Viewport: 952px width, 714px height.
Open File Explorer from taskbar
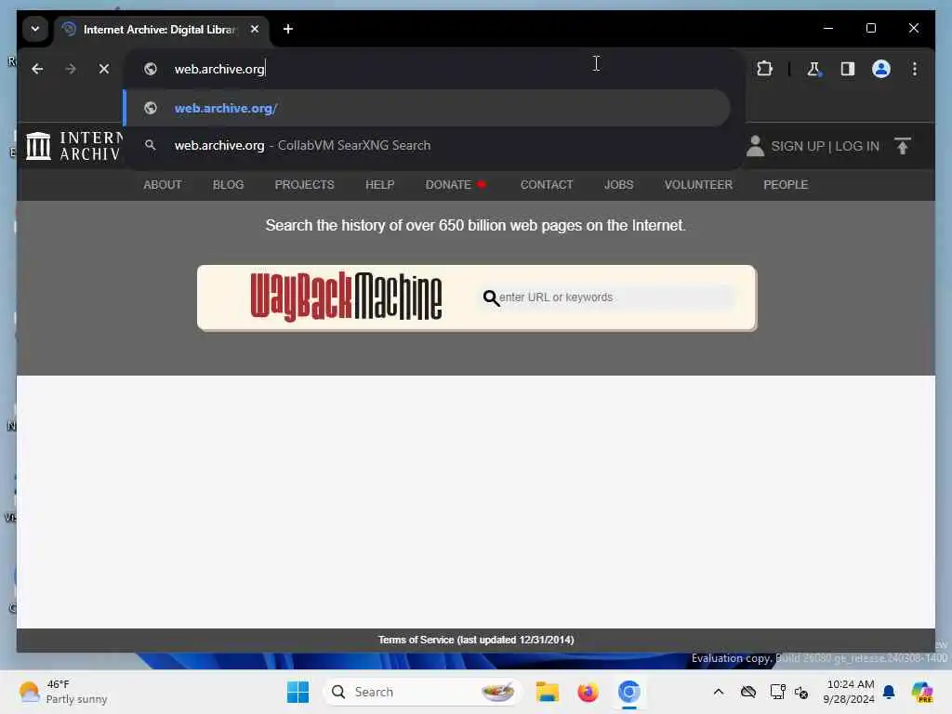[x=547, y=692]
